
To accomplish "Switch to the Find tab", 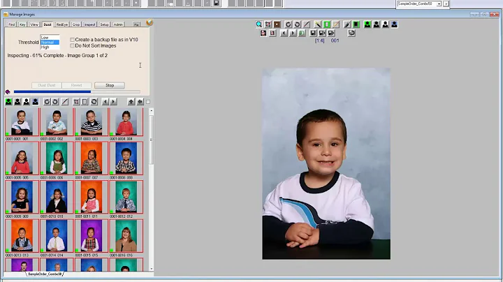I will (x=12, y=24).
